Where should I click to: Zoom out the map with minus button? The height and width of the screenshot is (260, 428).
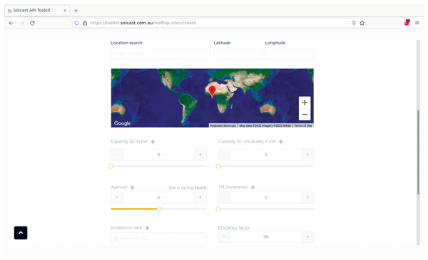click(x=305, y=115)
